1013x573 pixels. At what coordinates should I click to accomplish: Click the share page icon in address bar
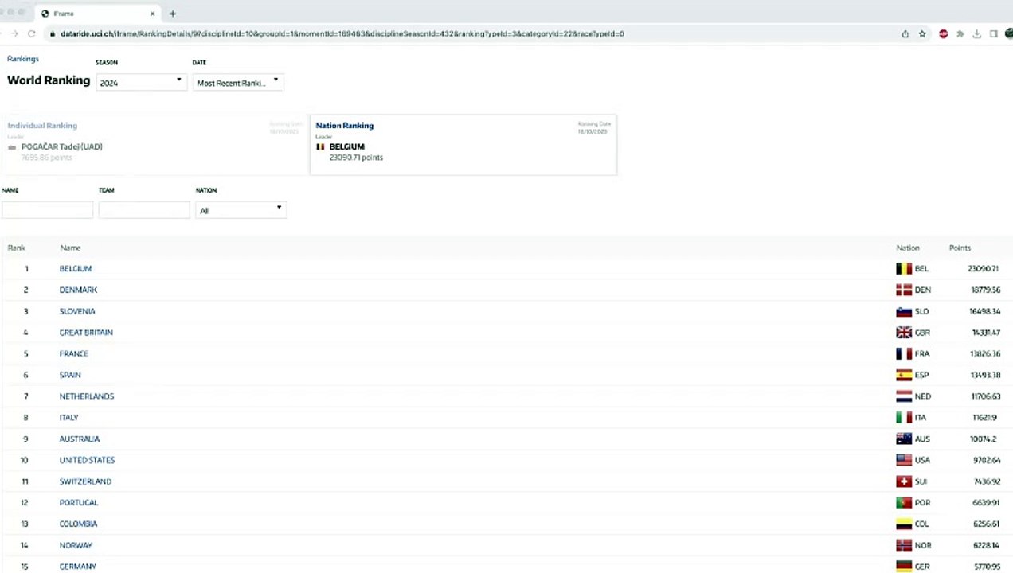point(905,34)
